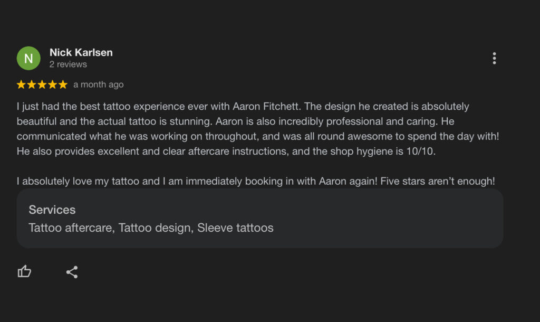This screenshot has height=322, width=540.
Task: Like the review with thumbs-up icon
Action: pyautogui.click(x=24, y=272)
